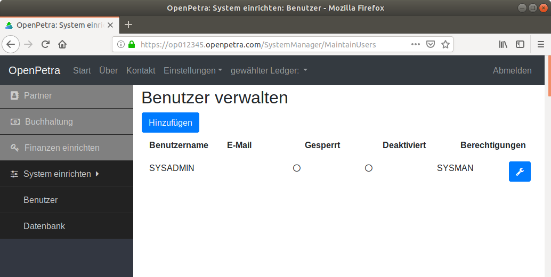
Task: Open the Firefox library icon
Action: 503,44
